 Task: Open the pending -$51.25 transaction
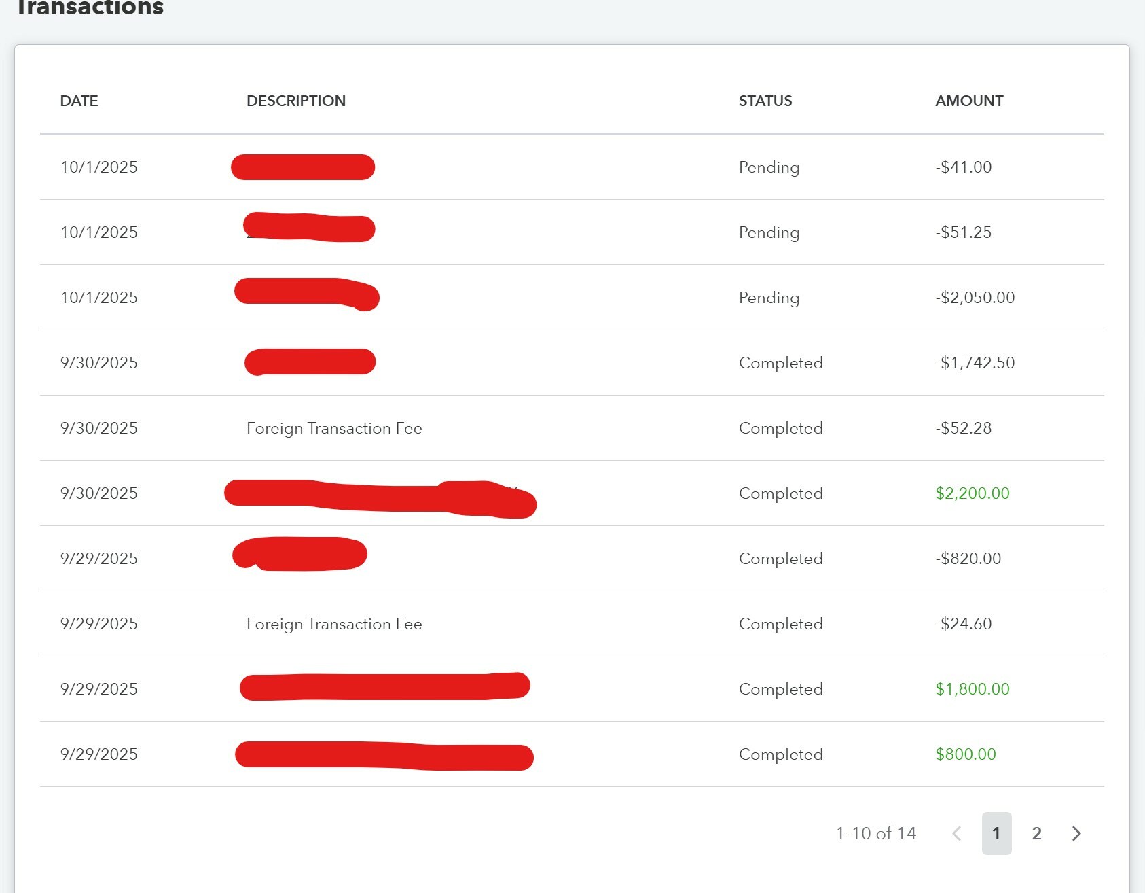coord(572,232)
